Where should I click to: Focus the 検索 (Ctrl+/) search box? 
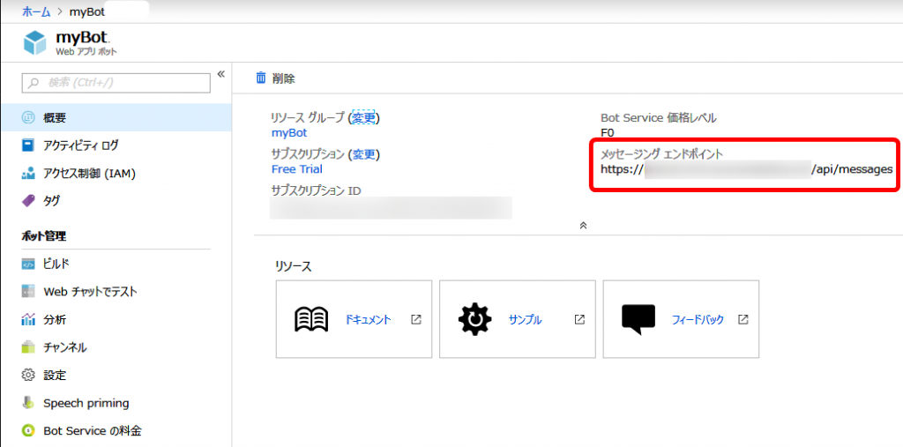pos(116,83)
